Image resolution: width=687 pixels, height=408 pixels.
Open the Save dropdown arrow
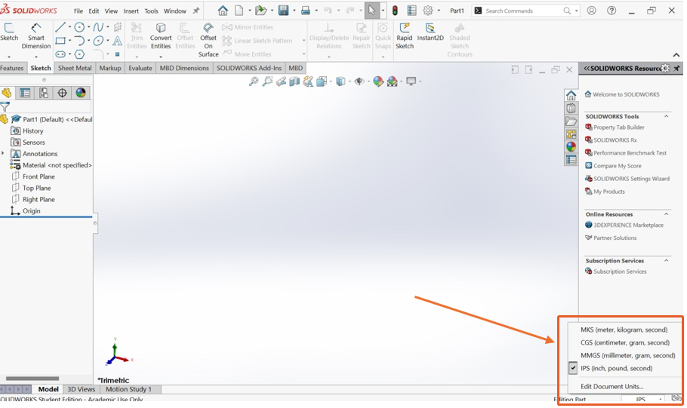coord(294,11)
